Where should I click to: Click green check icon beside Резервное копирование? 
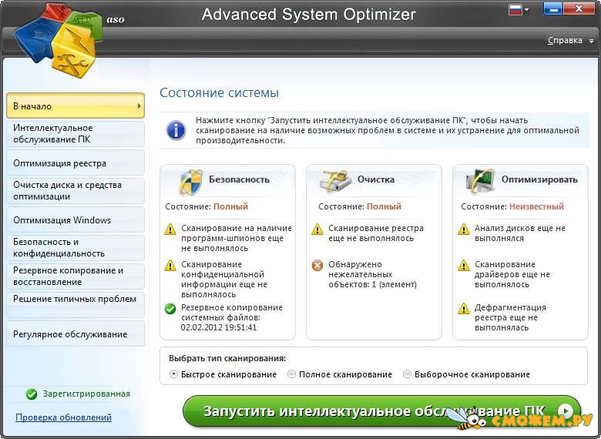click(170, 308)
